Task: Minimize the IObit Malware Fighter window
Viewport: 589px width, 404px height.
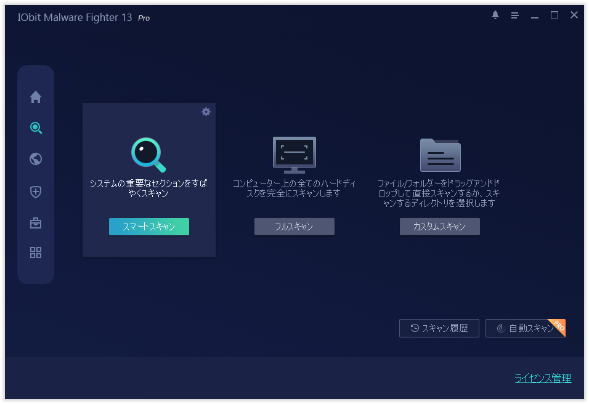Action: coord(535,15)
